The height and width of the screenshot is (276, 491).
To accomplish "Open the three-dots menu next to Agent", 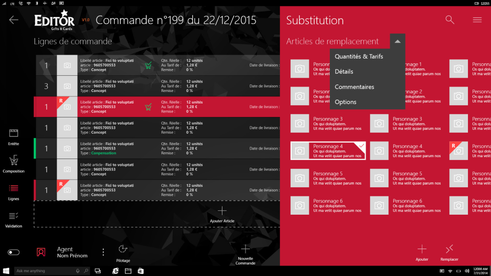I will coord(103,252).
